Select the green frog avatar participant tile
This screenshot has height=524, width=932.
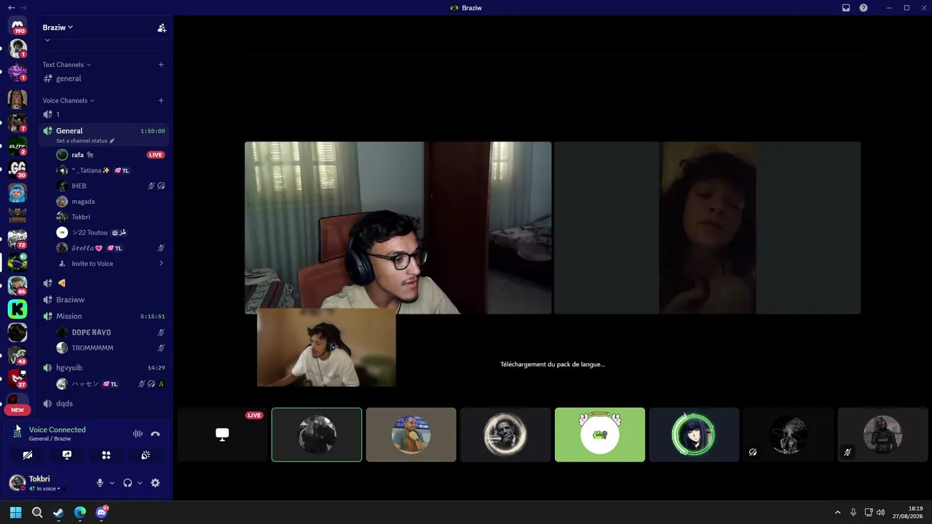pyautogui.click(x=600, y=434)
